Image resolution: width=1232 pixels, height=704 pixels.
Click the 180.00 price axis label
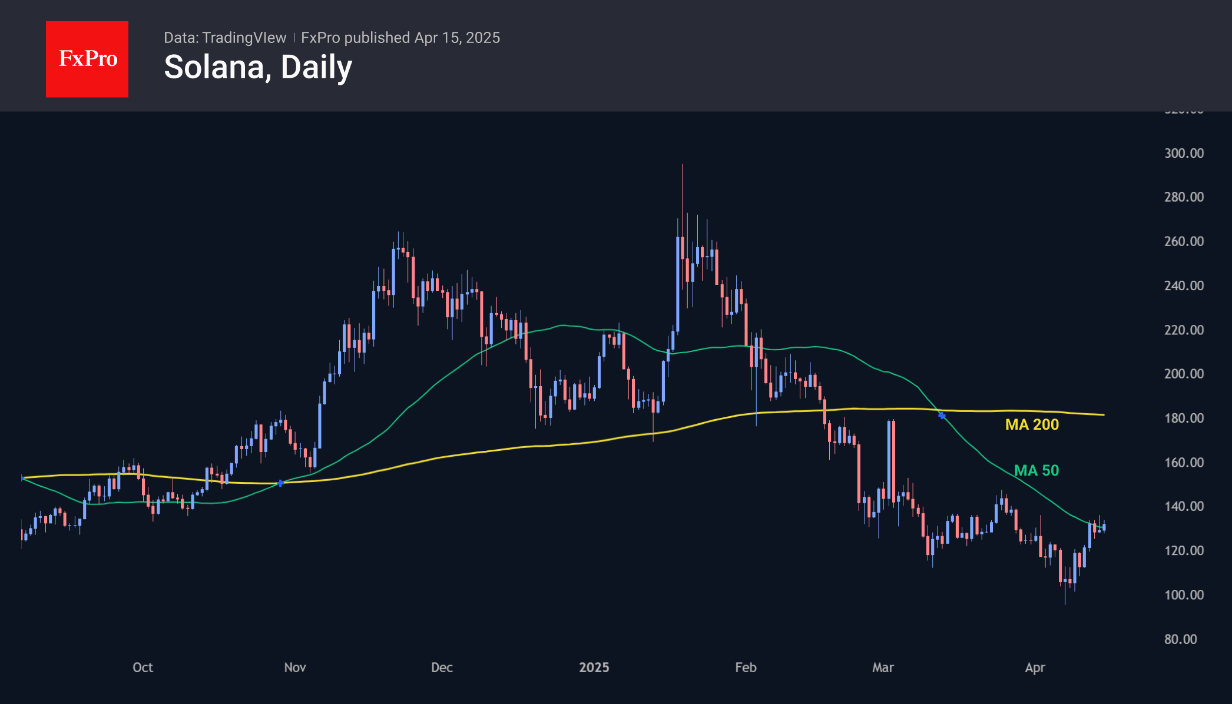point(1184,418)
